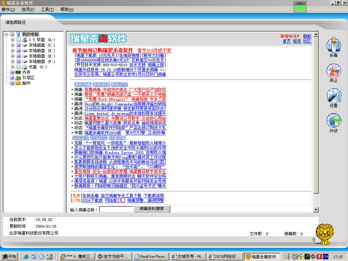The image size is (348, 261).
Task: Expand the 3.5 软盘 (A:) node
Action: [x=13, y=40]
